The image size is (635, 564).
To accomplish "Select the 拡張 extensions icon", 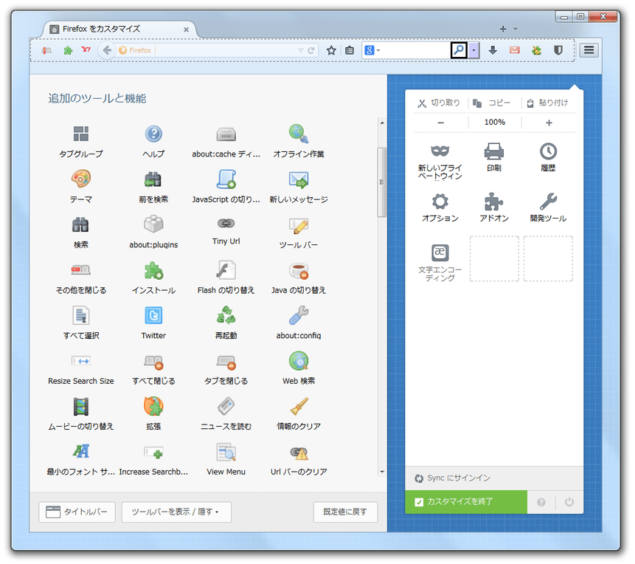I will (x=153, y=406).
